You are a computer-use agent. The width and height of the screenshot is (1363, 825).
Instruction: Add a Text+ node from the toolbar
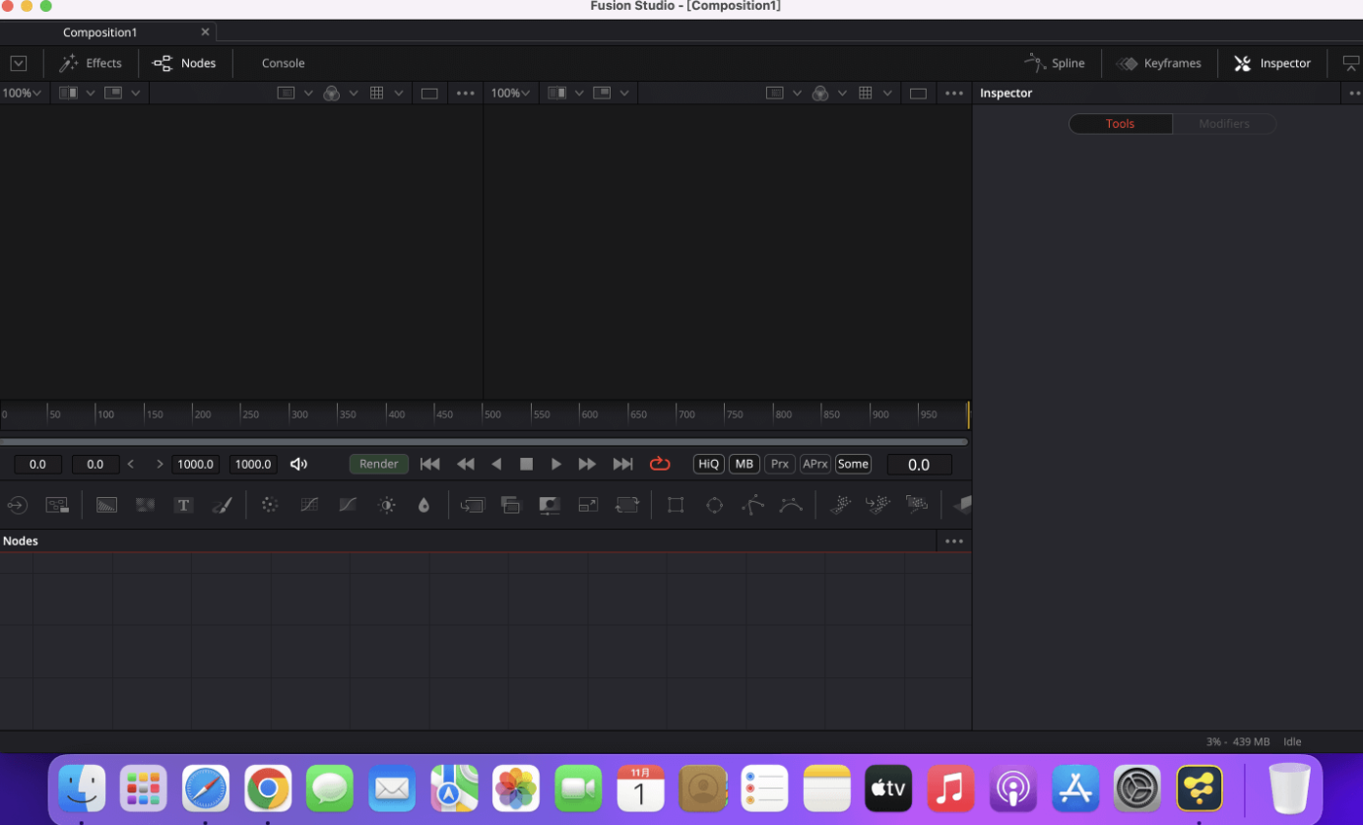pyautogui.click(x=183, y=505)
